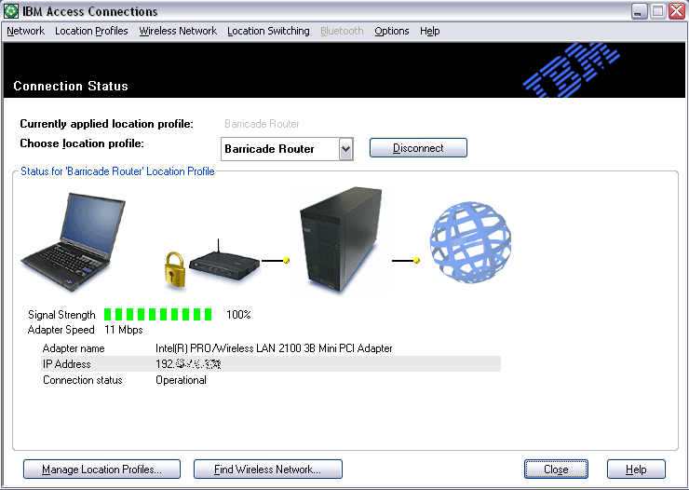The width and height of the screenshot is (689, 490).
Task: Click the Adapter Speed label
Action: coord(61,330)
